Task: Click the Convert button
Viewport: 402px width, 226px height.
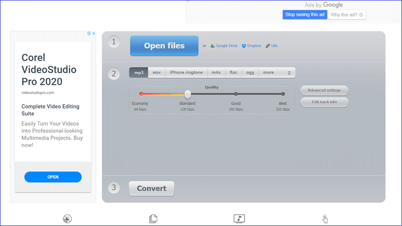Action: pyautogui.click(x=152, y=189)
